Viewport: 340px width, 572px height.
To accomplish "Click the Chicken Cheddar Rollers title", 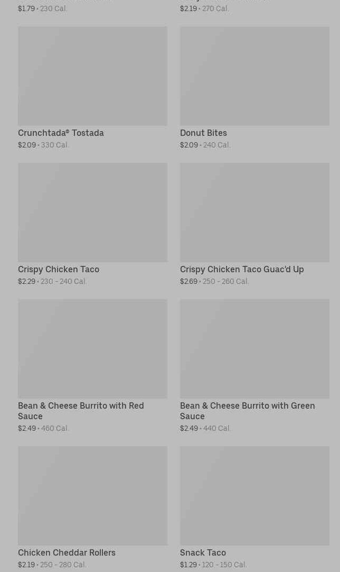I will pos(67,553).
